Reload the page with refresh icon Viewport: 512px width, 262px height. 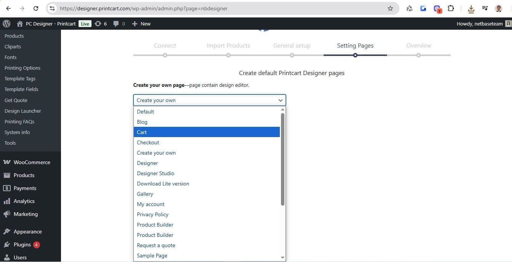(x=36, y=8)
